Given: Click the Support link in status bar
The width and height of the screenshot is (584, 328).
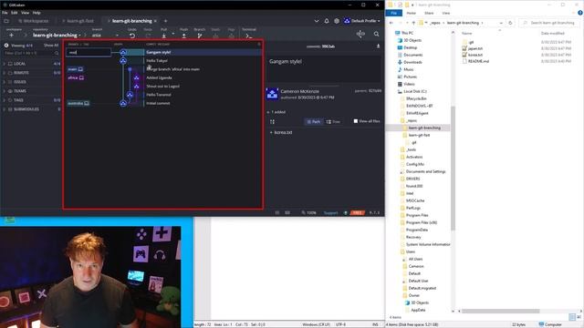Looking at the screenshot, I should (330, 212).
